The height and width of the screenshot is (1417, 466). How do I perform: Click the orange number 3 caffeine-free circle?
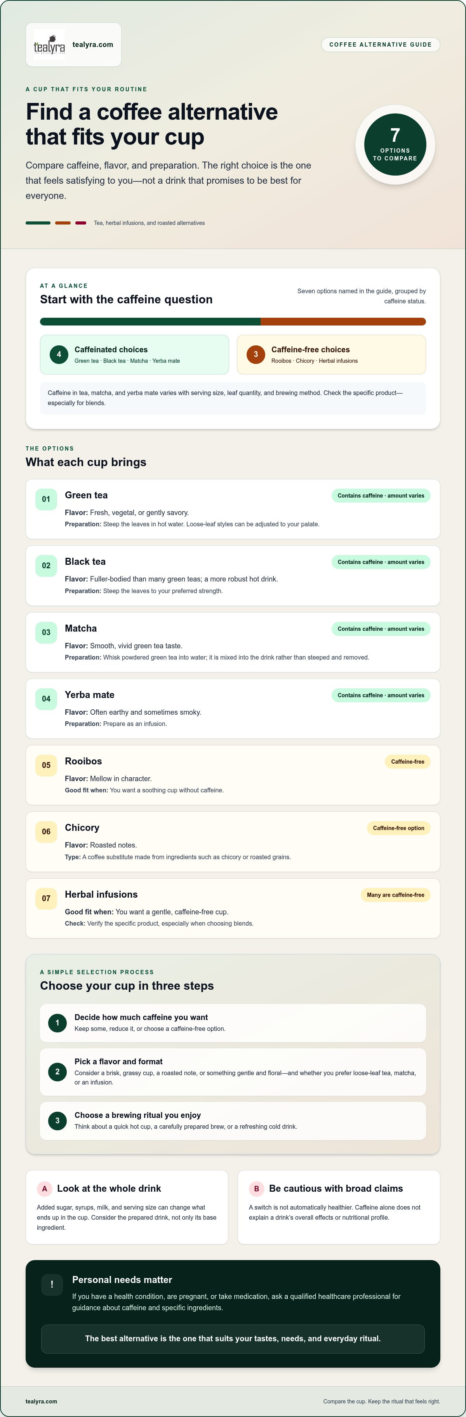point(256,354)
